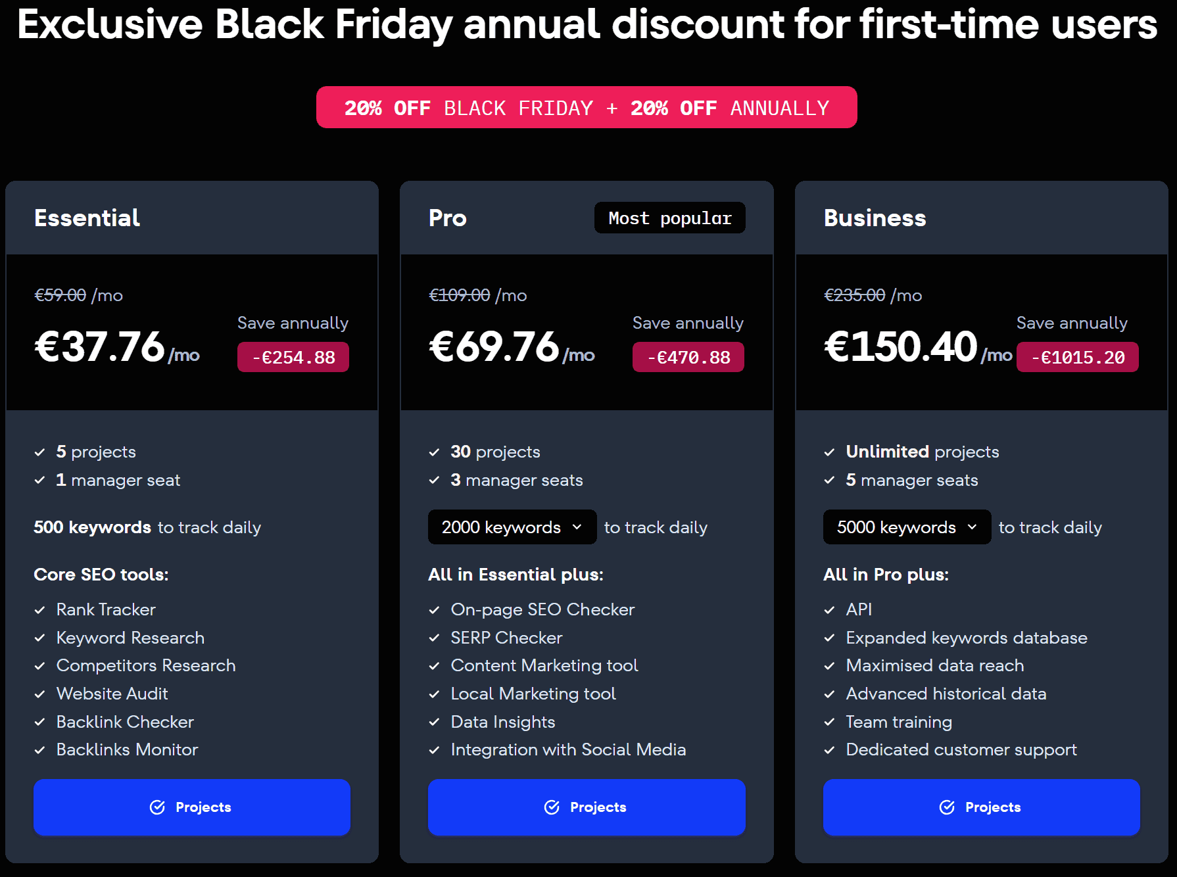This screenshot has height=877, width=1177.
Task: Click the Most popular badge on Pro
Action: (669, 218)
